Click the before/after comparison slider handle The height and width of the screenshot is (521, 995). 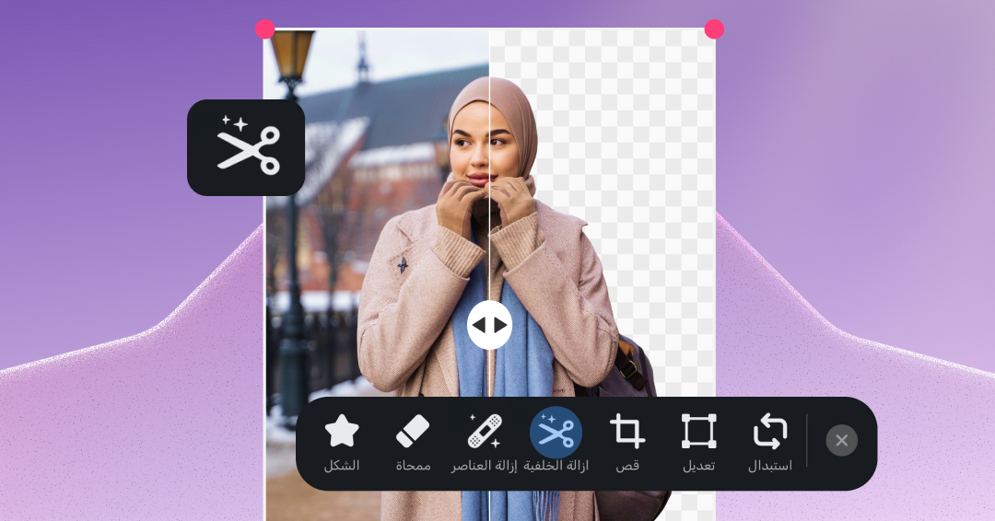(x=489, y=325)
